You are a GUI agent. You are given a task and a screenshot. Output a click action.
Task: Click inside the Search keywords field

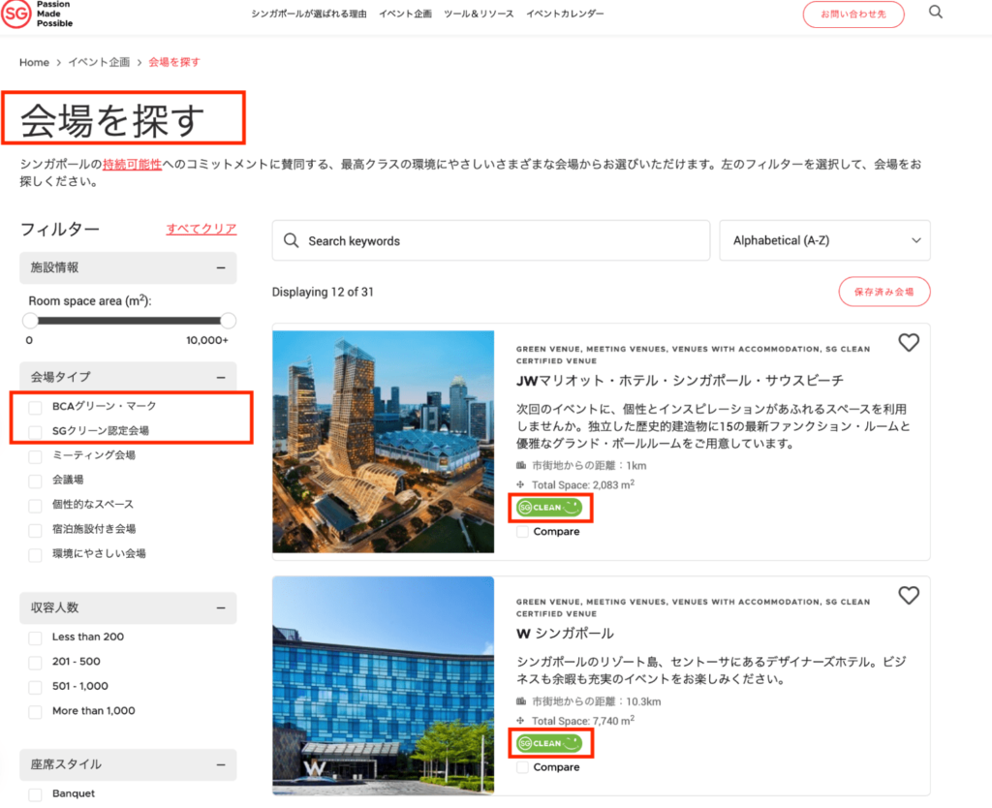coord(491,240)
